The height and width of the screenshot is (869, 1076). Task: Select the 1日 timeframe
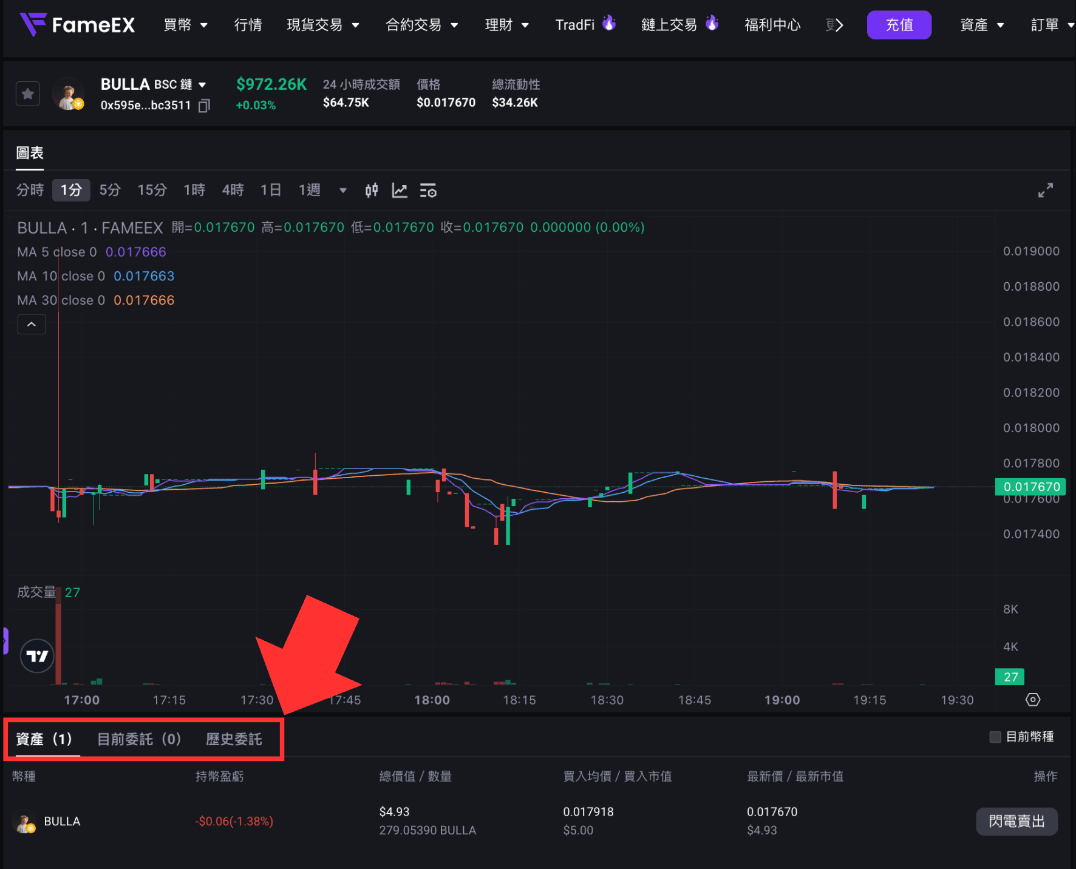[x=271, y=191]
